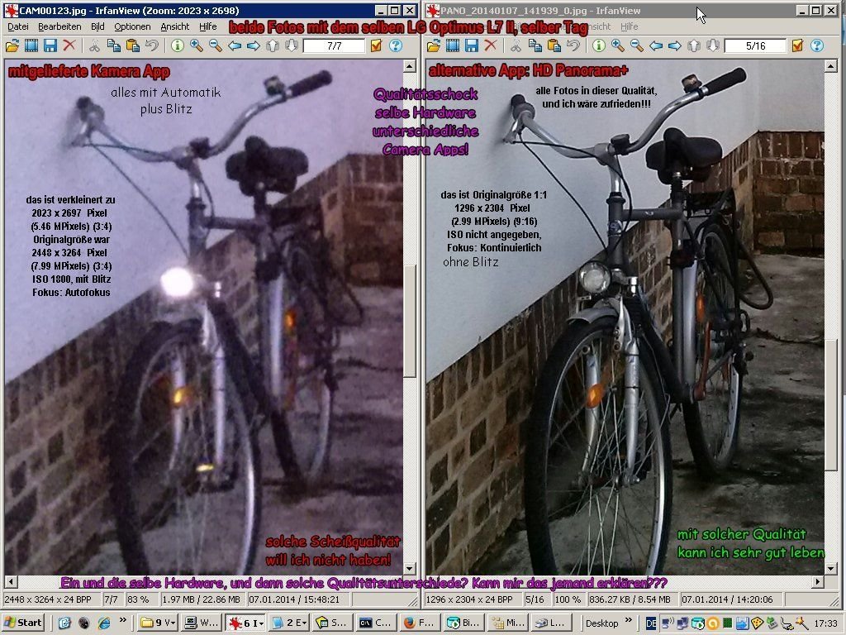Screen dimensions: 846x635
Task: Click status bar date "07.01.2014 / 15:48:21"
Action: click(x=294, y=599)
